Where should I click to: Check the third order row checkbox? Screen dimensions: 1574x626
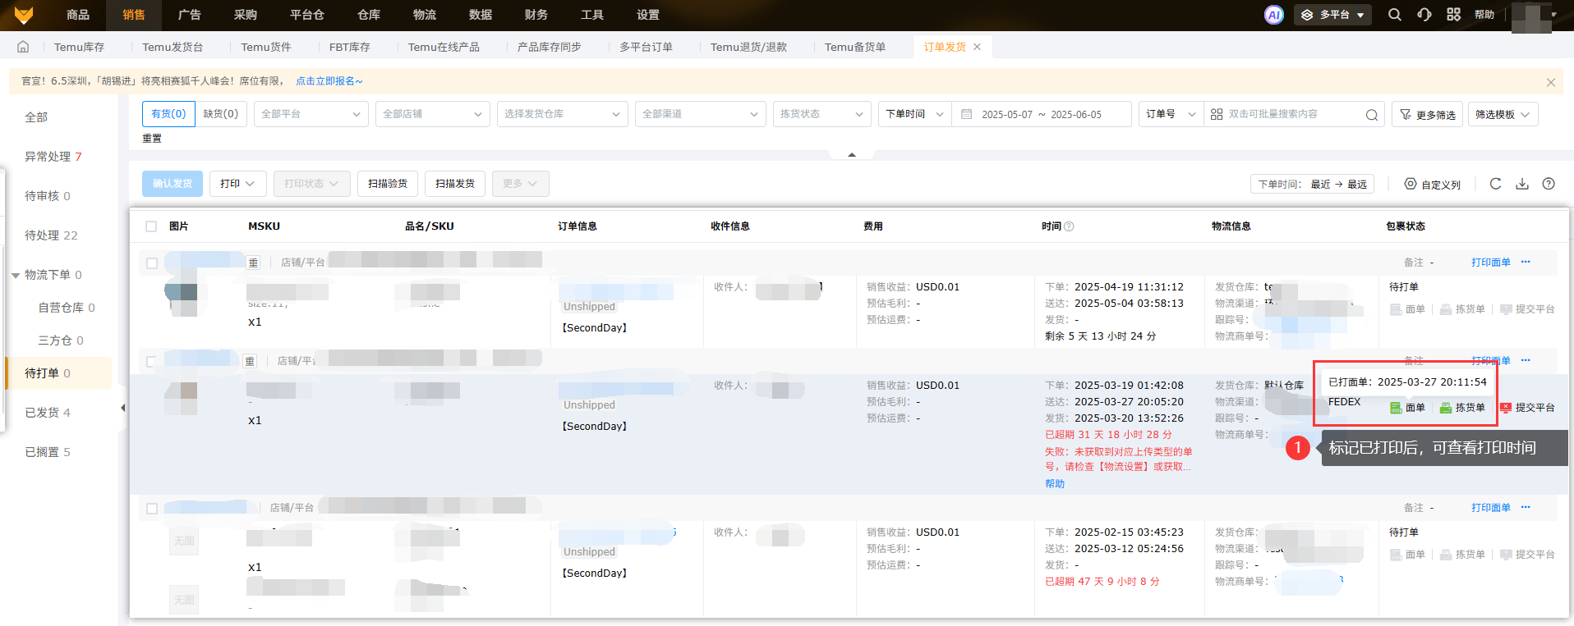[152, 509]
